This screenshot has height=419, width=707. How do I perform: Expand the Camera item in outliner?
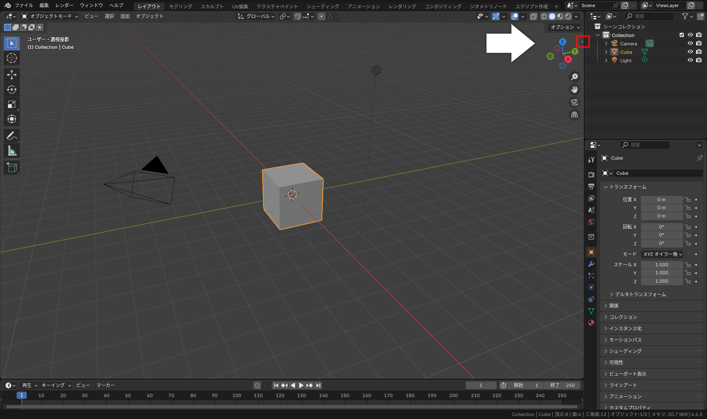[x=606, y=44]
